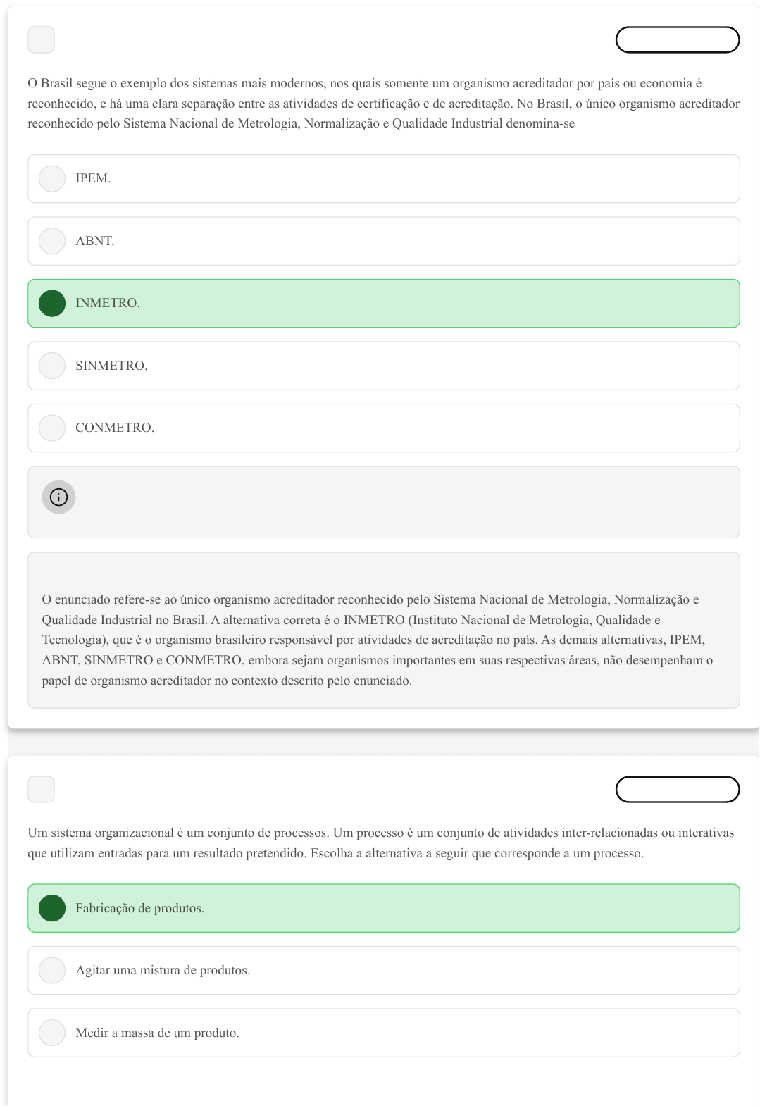Click the 'Agitar uma mistura de produtos.' label text

coord(163,971)
